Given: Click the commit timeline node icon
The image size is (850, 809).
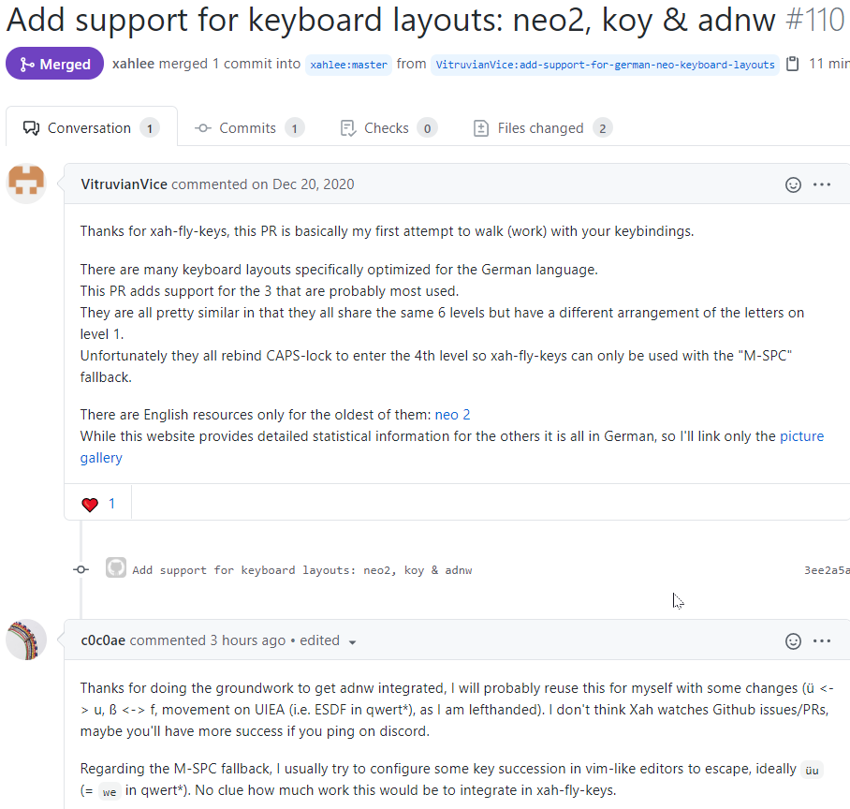Looking at the screenshot, I should coord(81,569).
